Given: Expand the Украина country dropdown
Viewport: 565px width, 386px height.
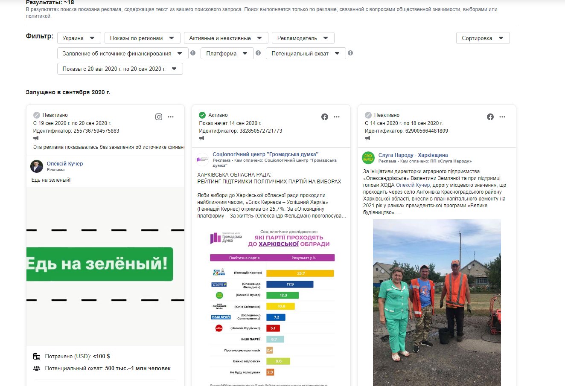Looking at the screenshot, I should tap(79, 38).
